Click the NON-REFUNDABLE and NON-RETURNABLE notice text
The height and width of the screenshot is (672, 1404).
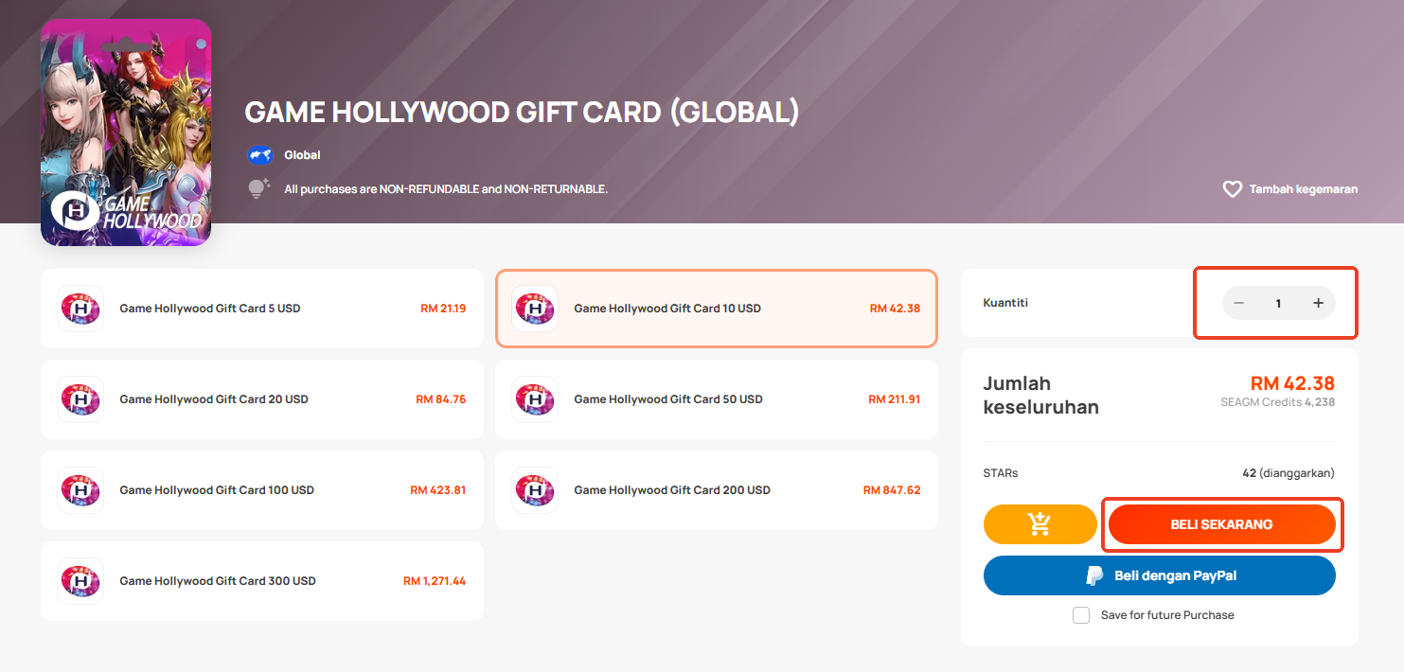pos(446,189)
